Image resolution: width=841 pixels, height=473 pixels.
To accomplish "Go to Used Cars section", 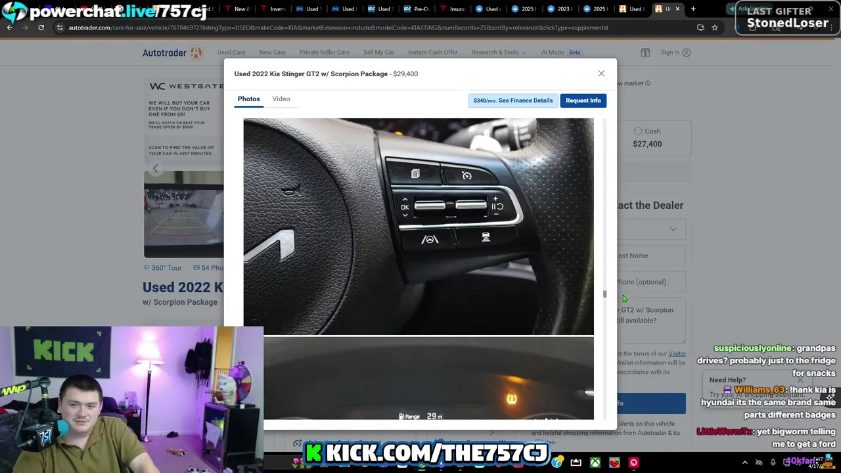I will [231, 53].
